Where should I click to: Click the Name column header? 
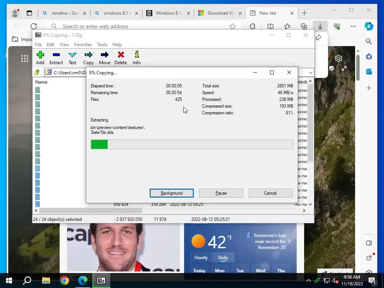coord(41,82)
